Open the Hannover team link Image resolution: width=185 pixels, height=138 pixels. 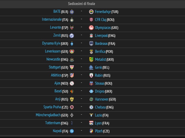[x=102, y=99]
